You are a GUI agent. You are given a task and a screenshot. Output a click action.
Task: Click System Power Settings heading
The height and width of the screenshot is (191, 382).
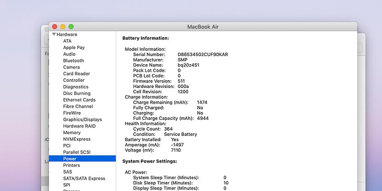pos(149,162)
